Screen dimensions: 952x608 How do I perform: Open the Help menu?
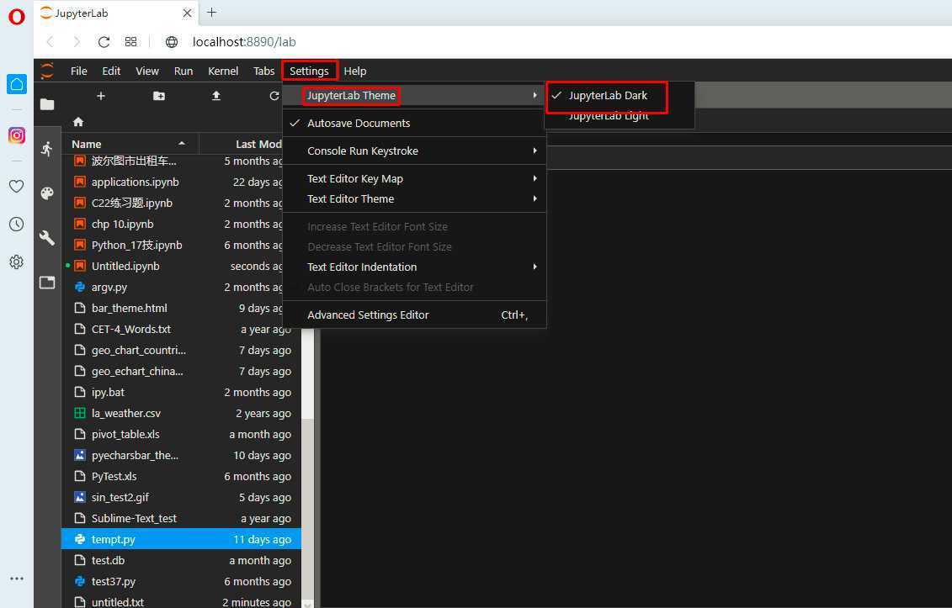point(355,71)
